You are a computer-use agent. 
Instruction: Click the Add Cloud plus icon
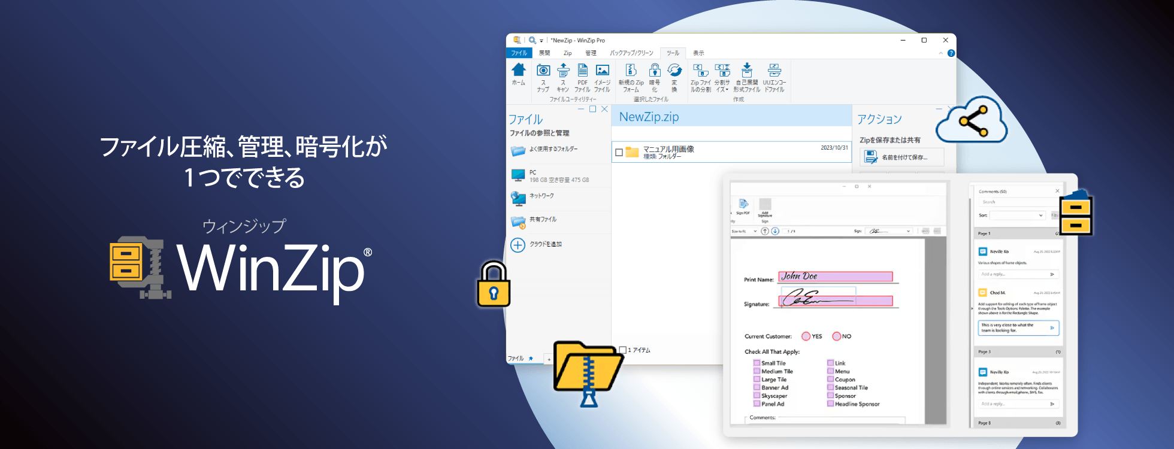(x=518, y=245)
